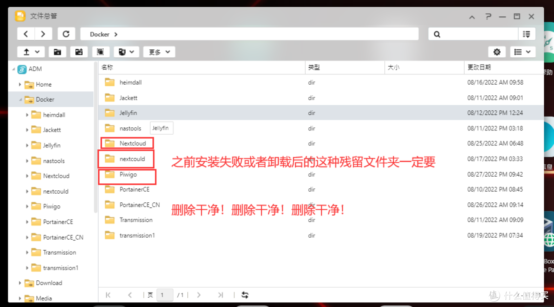
Task: Click the reload icon in pagination bar
Action: (x=245, y=295)
